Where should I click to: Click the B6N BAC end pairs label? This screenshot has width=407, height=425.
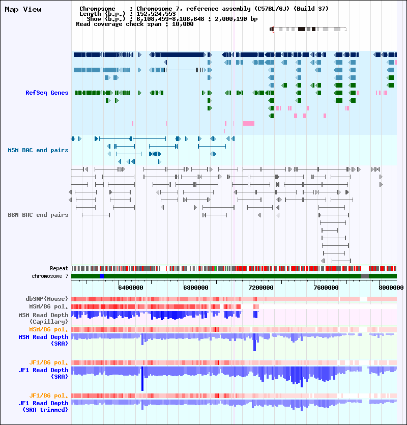point(38,215)
